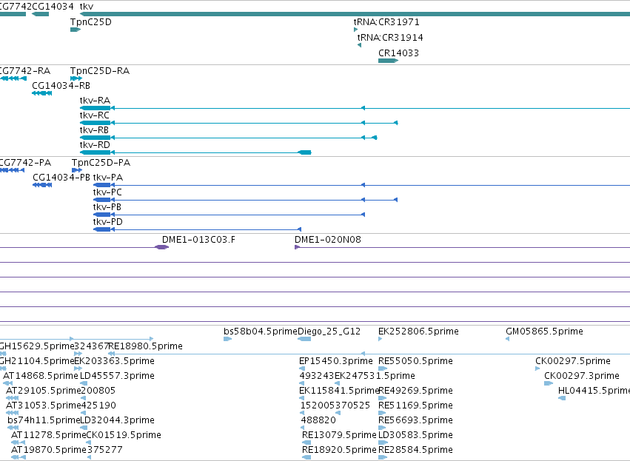Select the CR14033 gene glyph

(x=388, y=61)
